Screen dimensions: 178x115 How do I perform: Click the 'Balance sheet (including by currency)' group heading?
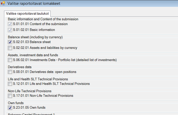[35, 37]
